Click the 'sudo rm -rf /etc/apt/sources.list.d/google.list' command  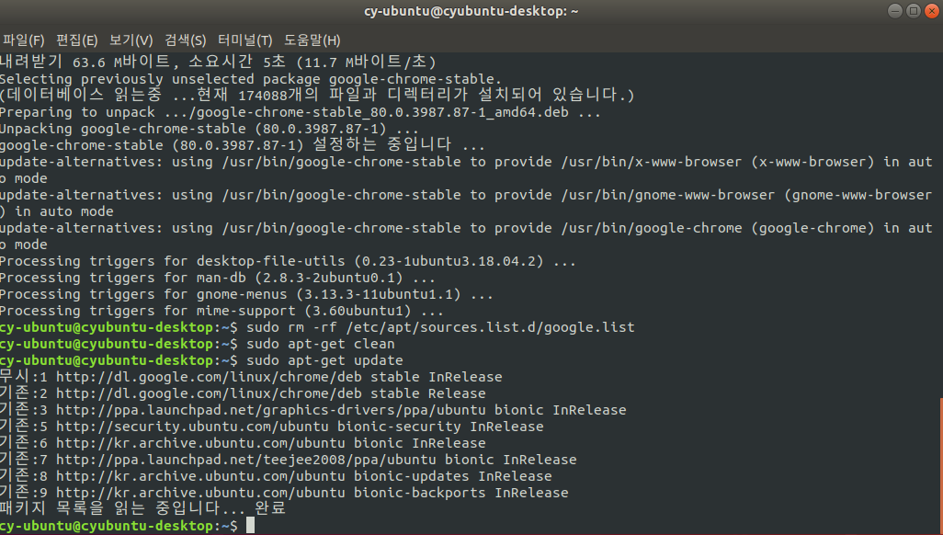click(441, 326)
